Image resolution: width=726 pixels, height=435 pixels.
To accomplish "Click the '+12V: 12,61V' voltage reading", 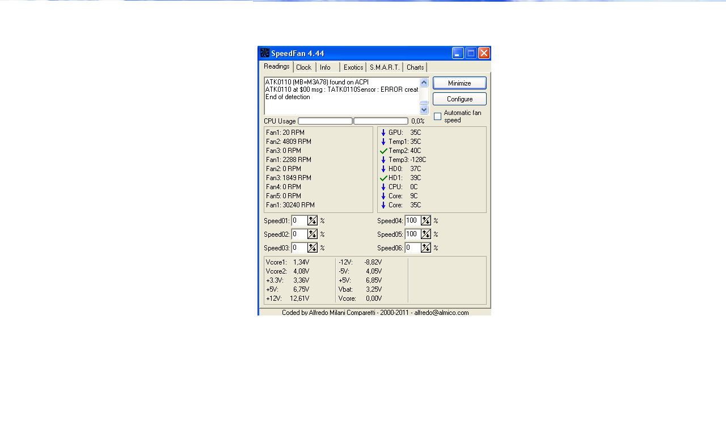I will tap(288, 298).
